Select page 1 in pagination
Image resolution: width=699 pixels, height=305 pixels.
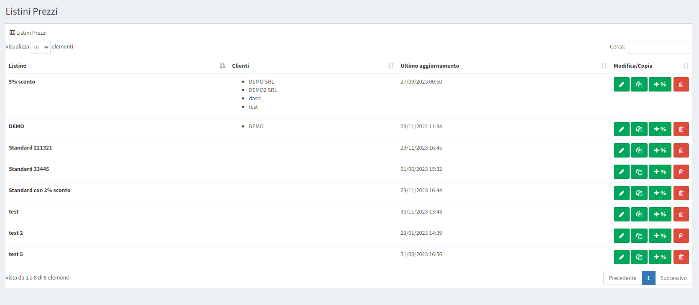point(648,278)
